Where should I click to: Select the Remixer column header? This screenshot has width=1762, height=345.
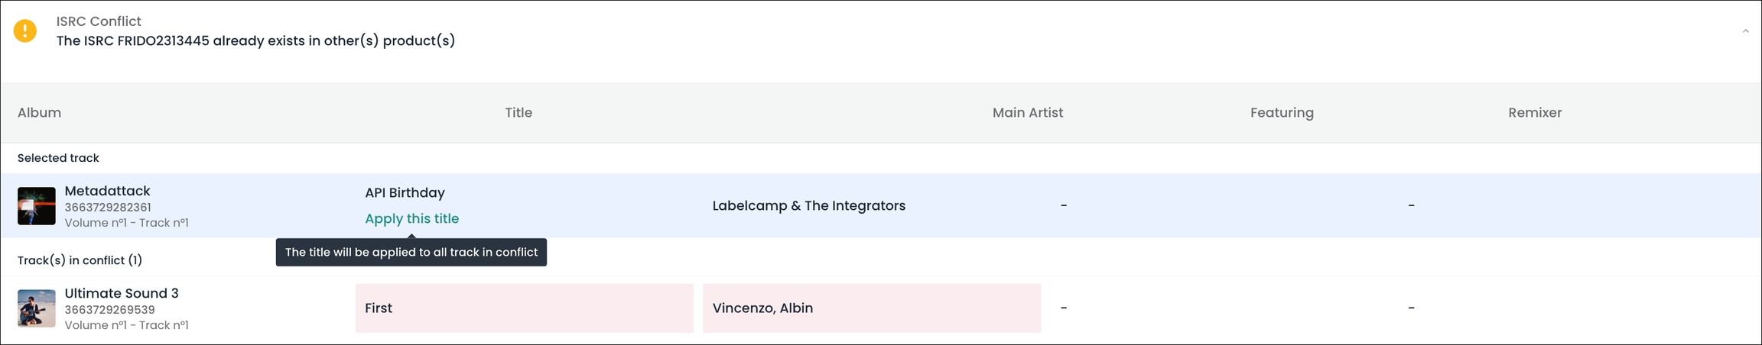pos(1534,113)
